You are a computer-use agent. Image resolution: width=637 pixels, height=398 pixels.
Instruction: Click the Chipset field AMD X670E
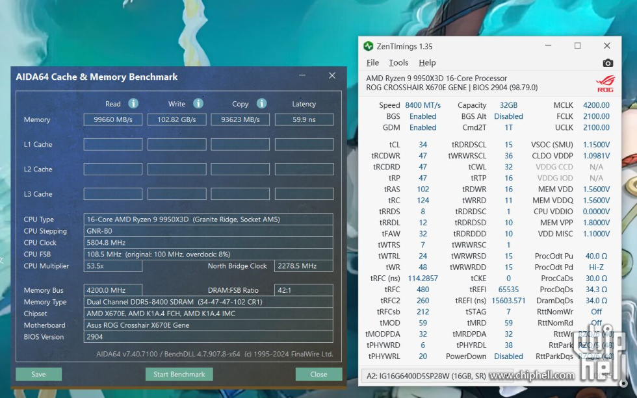pyautogui.click(x=209, y=314)
